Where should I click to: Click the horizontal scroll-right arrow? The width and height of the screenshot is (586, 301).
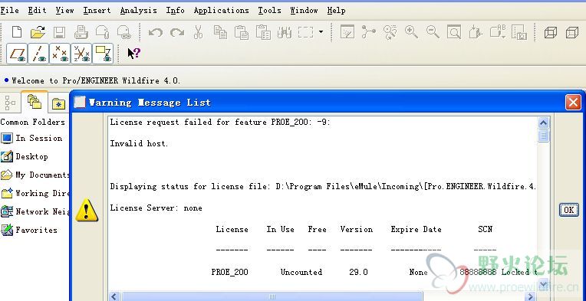coord(529,296)
